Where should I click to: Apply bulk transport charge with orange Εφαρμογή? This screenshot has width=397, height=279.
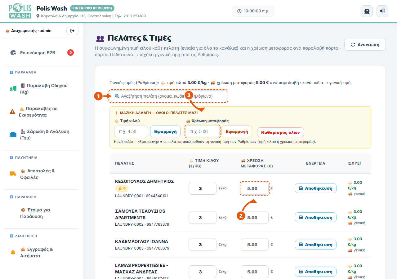click(x=237, y=131)
